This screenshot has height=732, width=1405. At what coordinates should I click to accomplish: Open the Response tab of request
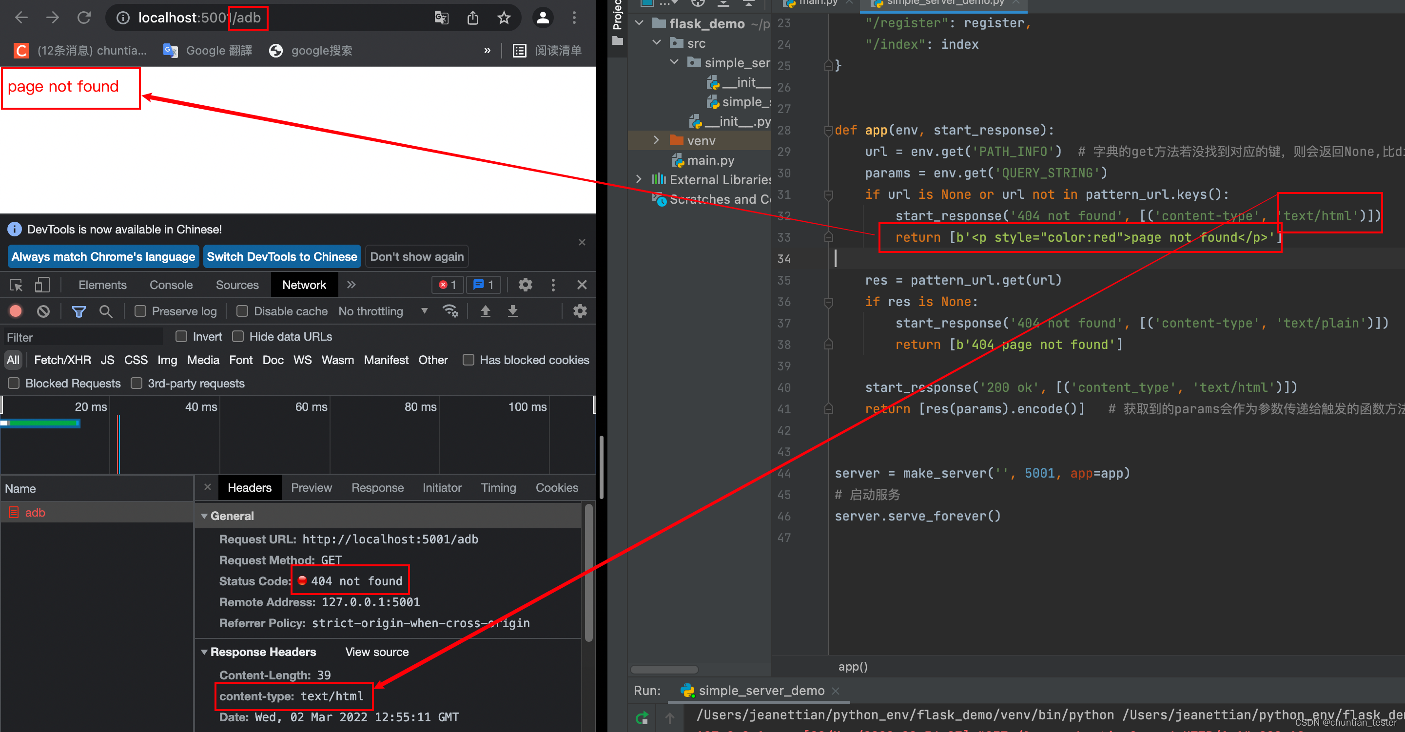377,487
